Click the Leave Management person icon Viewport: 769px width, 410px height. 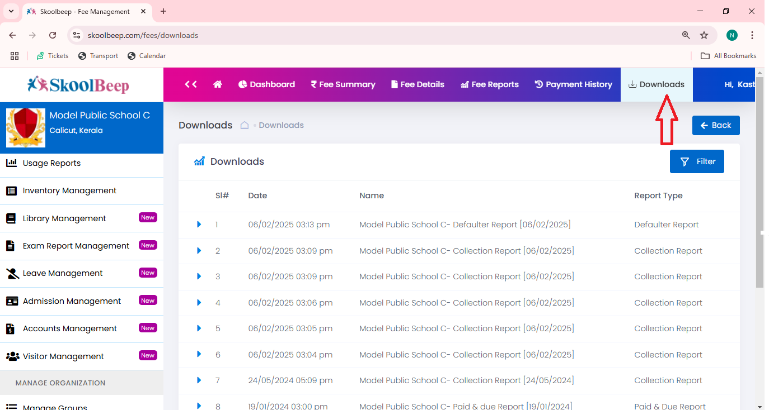tap(12, 273)
